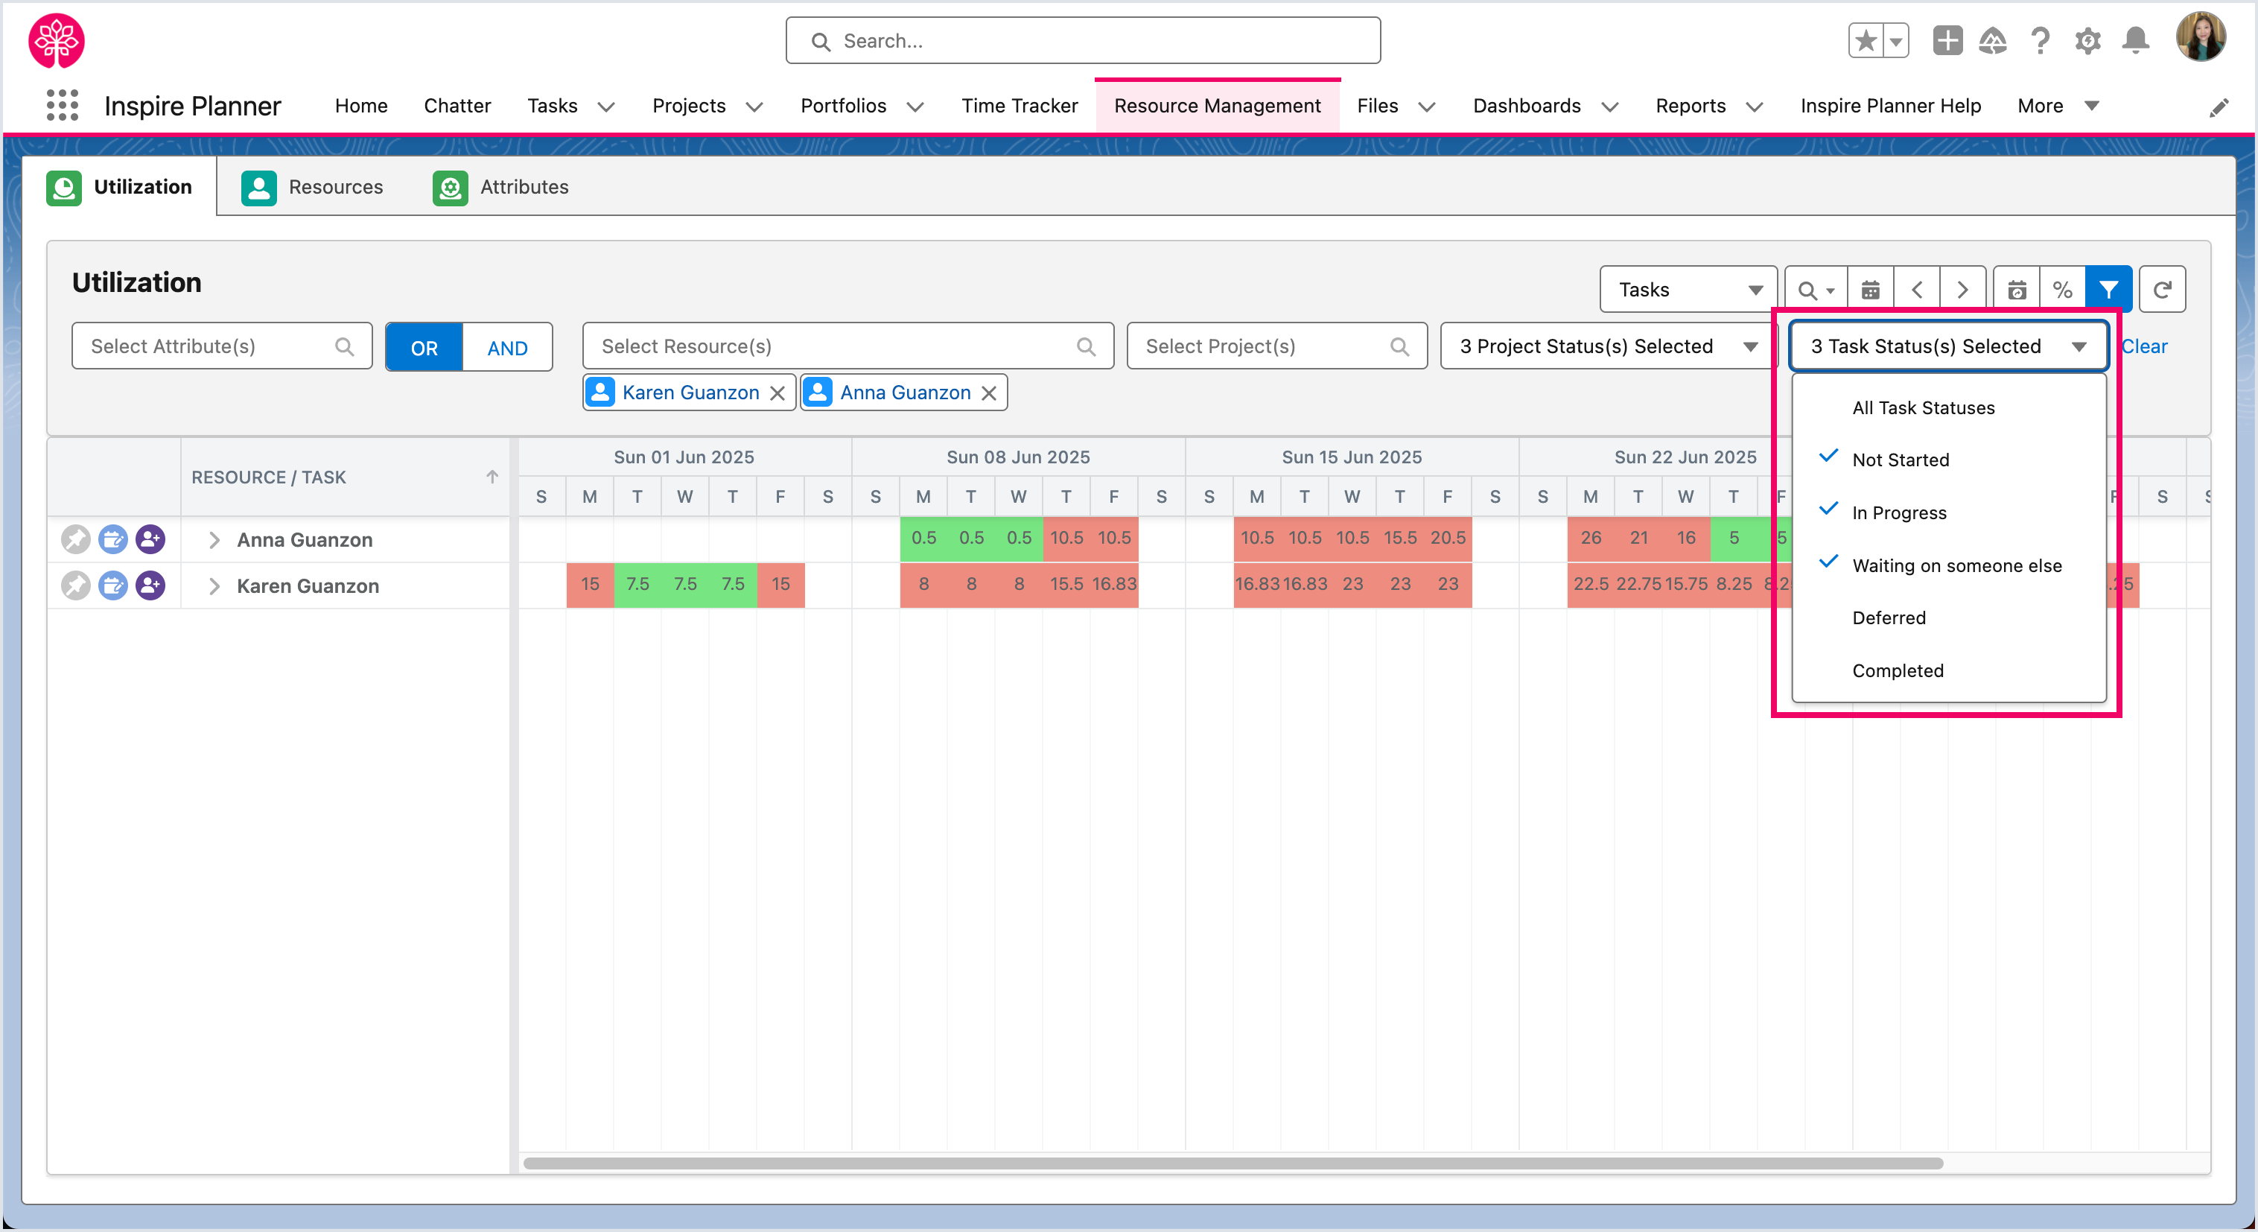
Task: Open the setup gear icon
Action: coord(2087,40)
